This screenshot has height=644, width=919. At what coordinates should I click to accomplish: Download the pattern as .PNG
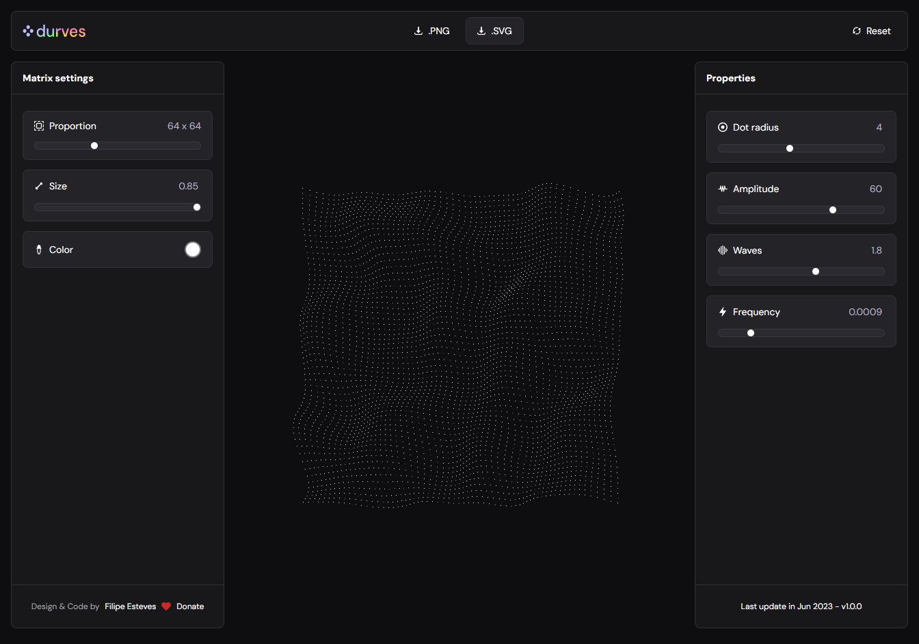[x=432, y=31]
